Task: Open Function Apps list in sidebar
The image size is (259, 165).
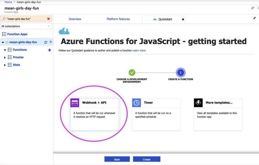Action: [x=17, y=34]
